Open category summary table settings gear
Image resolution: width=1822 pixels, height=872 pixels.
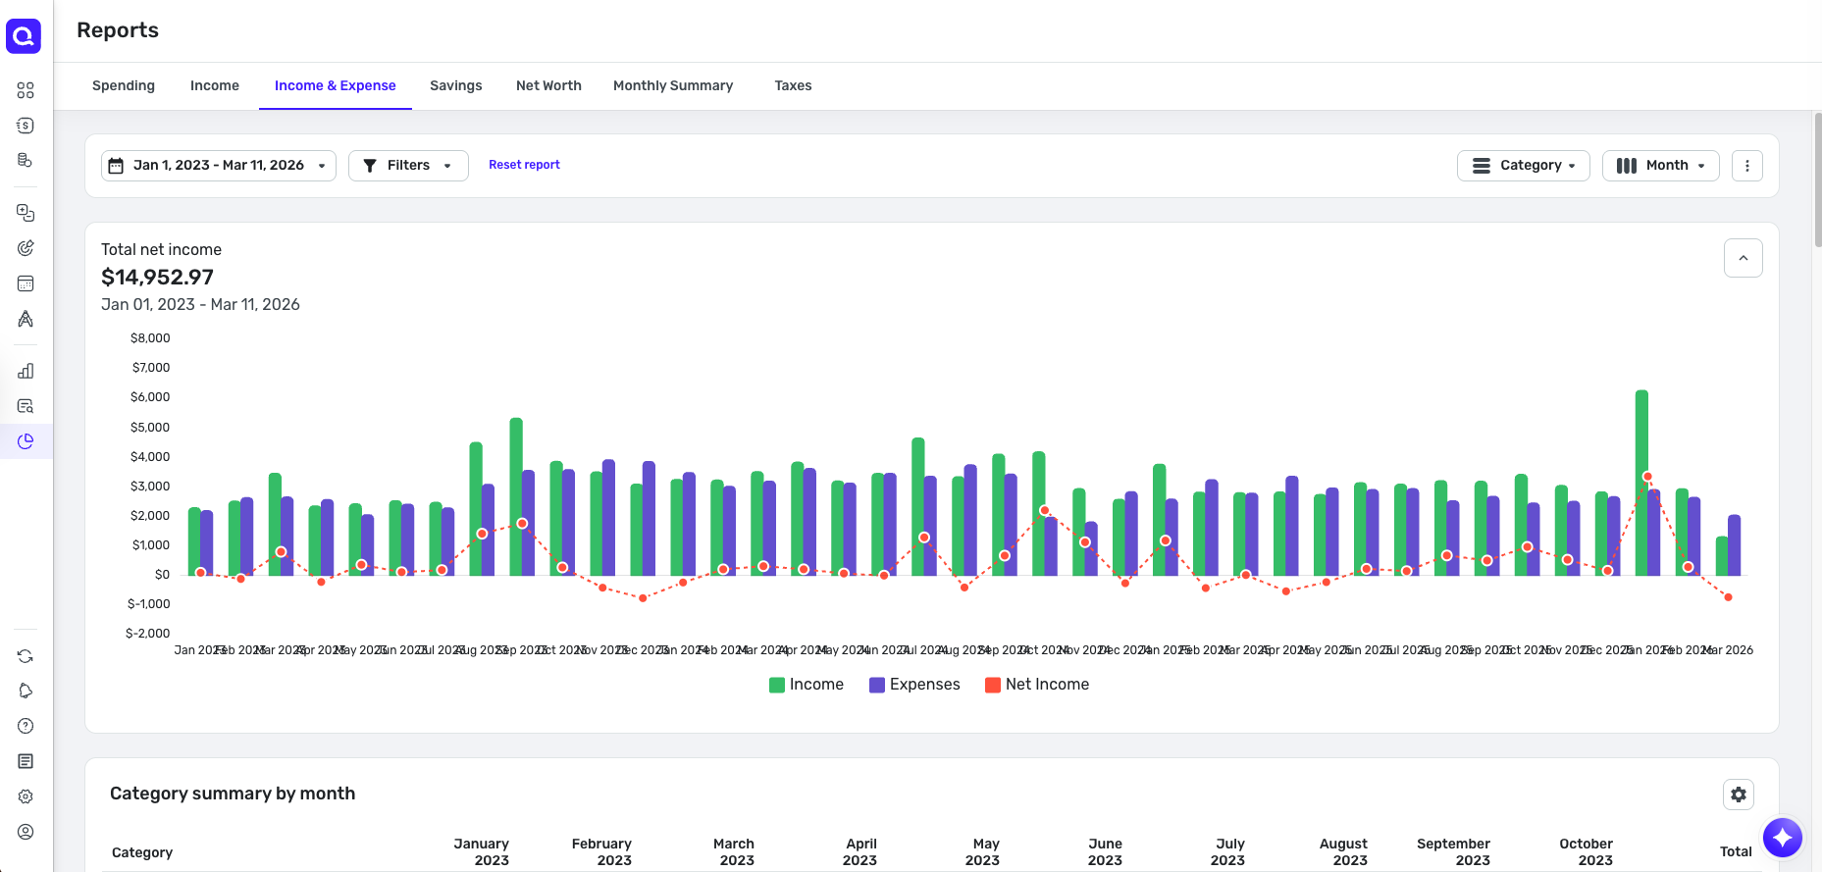(1739, 795)
